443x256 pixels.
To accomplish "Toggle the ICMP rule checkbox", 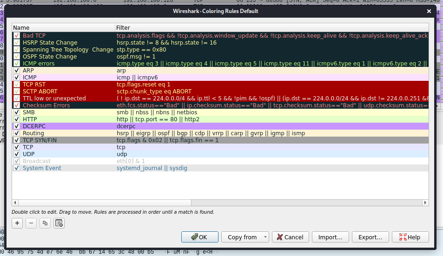I will 17,77.
